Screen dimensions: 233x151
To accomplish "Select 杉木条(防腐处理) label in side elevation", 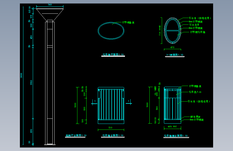I will coord(199,101).
